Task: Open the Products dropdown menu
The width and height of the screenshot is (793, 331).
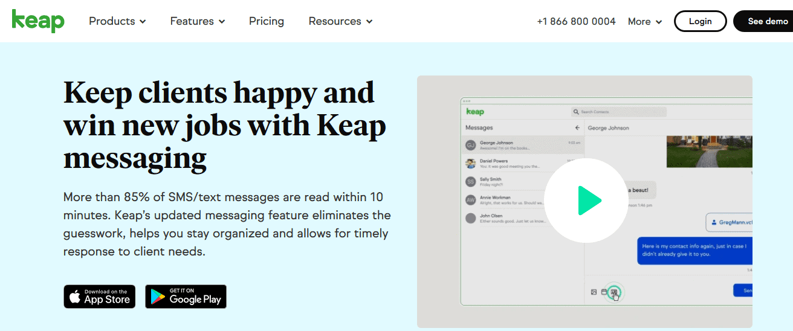Action: click(118, 21)
